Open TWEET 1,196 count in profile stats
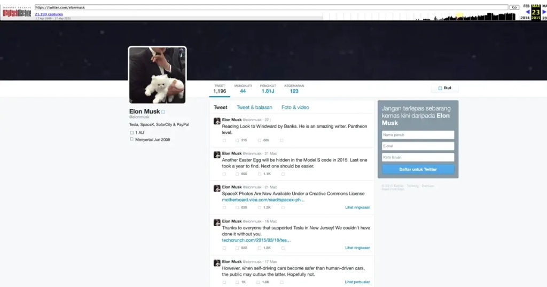This screenshot has height=287, width=547. (x=220, y=89)
